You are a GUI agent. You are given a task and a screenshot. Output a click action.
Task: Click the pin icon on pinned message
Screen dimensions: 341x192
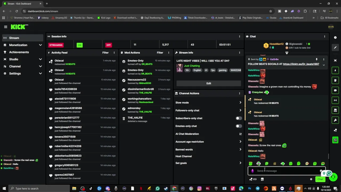316,59
